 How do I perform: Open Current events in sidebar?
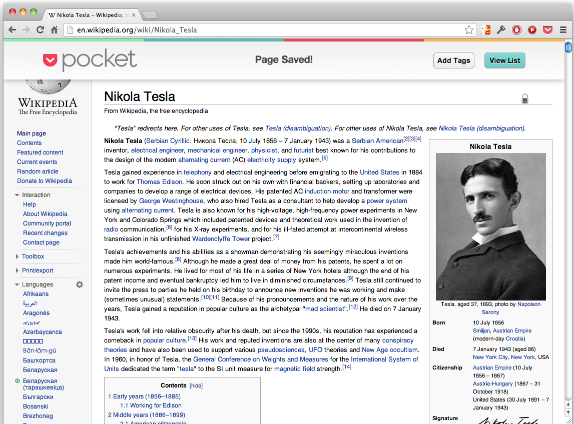point(37,162)
